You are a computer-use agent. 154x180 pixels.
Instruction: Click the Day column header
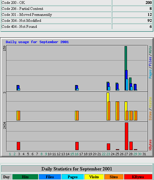pyautogui.click(x=6, y=177)
